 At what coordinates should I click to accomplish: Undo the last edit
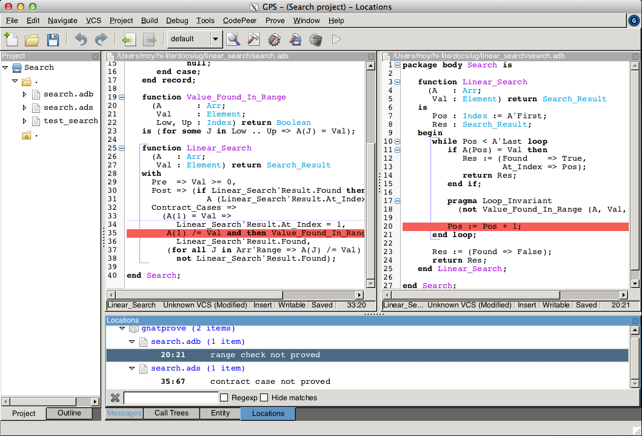[81, 39]
